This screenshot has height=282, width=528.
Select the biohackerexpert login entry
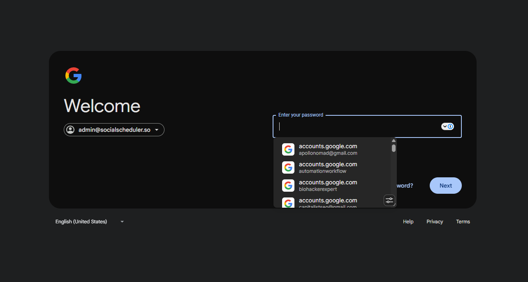[x=332, y=186]
